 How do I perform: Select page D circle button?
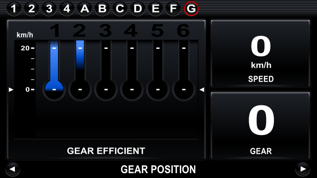[x=138, y=9]
